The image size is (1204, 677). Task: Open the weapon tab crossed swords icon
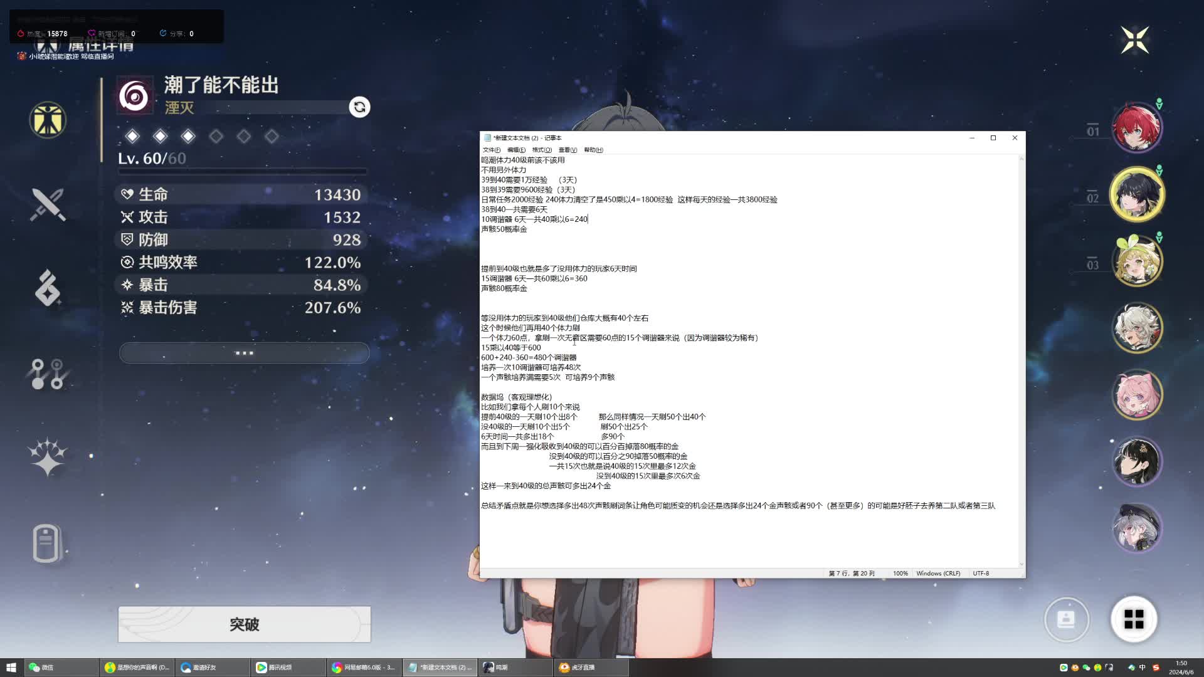point(48,204)
